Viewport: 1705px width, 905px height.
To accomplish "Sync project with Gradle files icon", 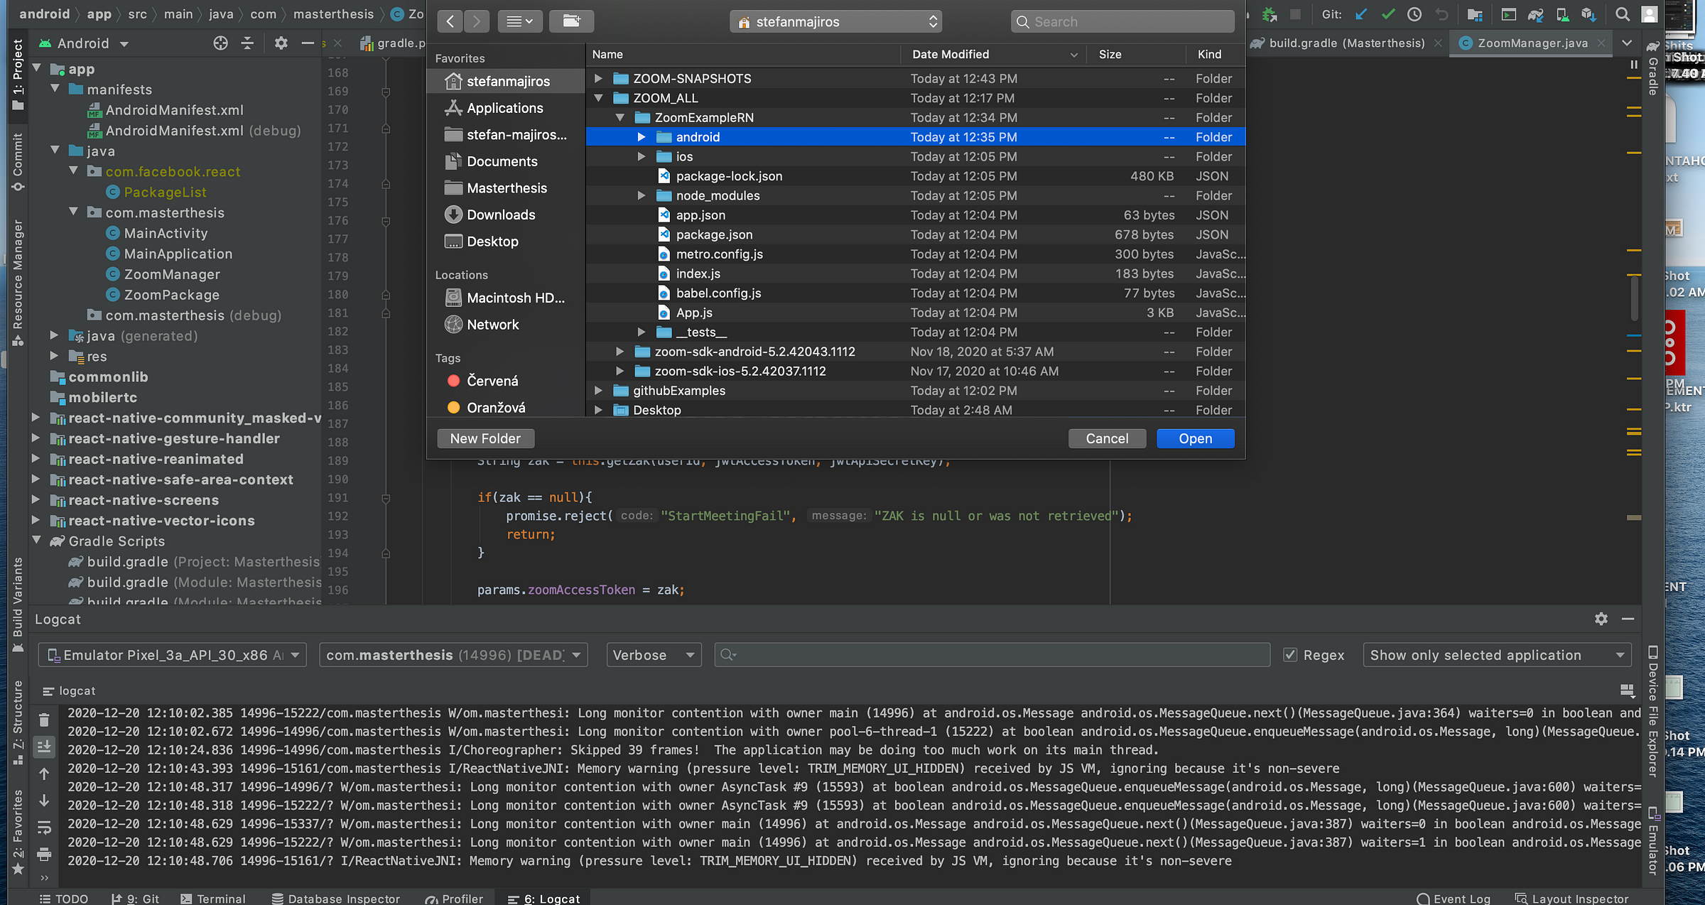I will click(x=1536, y=14).
